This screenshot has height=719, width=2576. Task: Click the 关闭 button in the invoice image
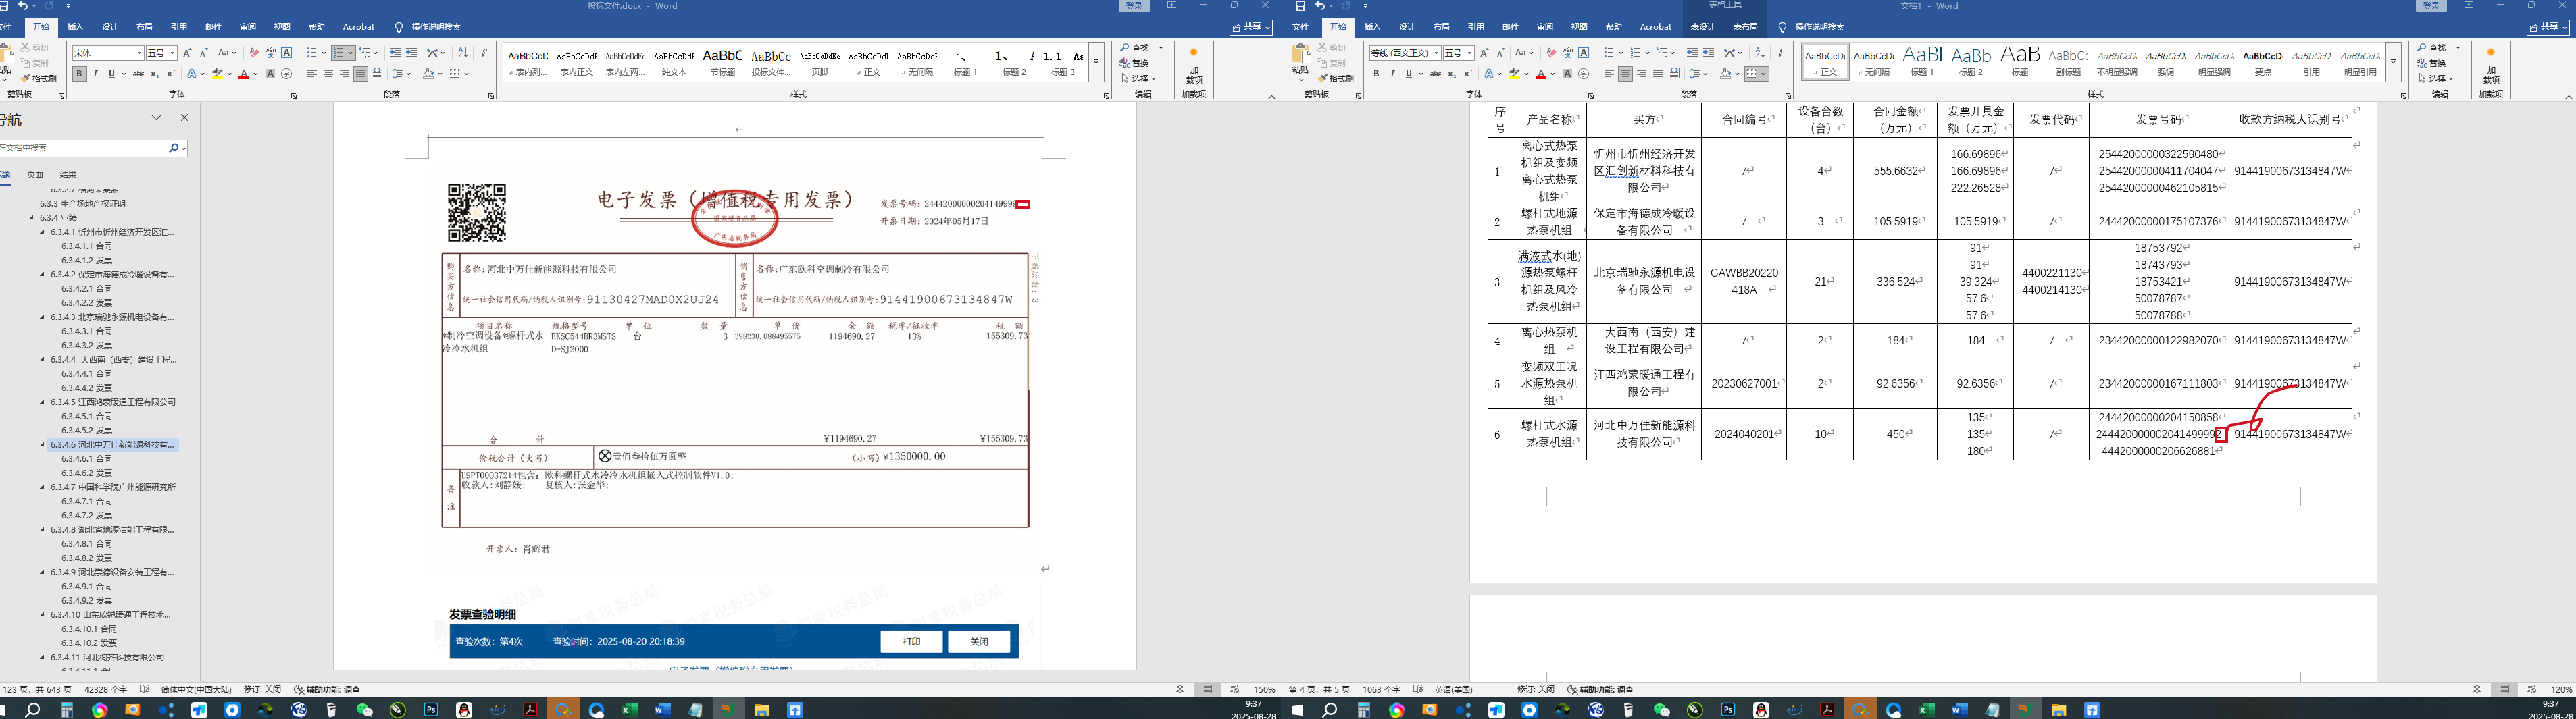click(979, 642)
